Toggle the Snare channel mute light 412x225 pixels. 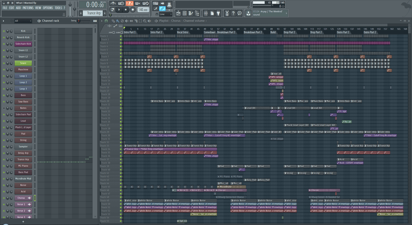[4, 63]
